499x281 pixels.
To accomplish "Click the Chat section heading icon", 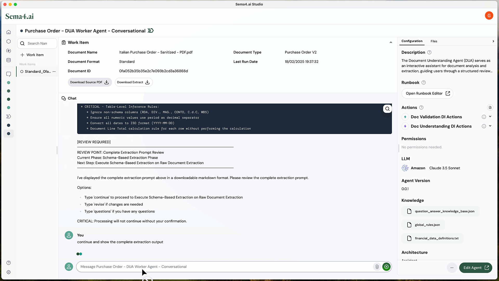I will click(x=64, y=98).
